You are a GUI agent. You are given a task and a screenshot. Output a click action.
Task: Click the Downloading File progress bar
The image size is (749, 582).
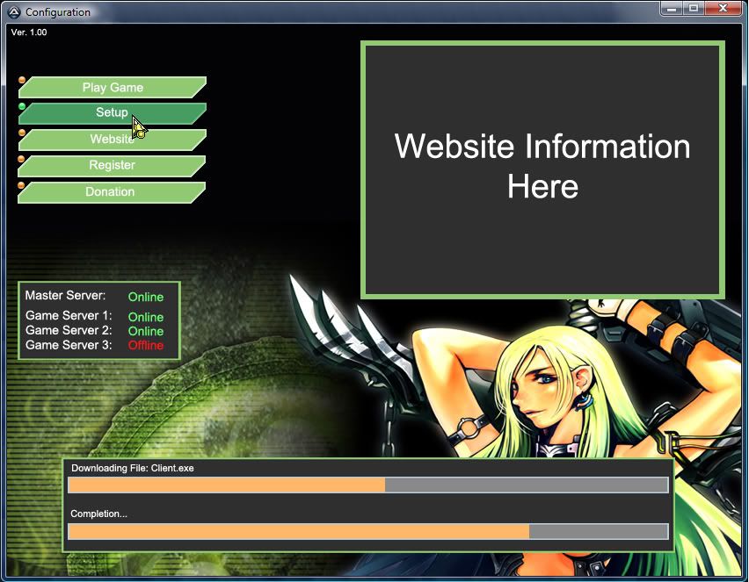(x=368, y=485)
